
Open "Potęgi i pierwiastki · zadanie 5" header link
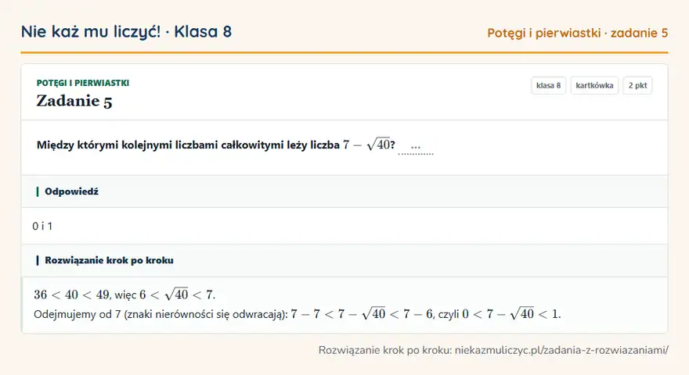point(577,33)
